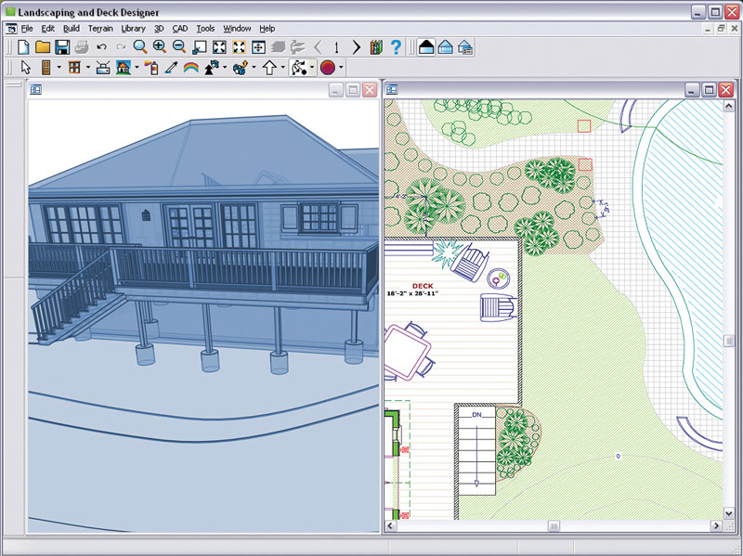Click the blue question mark Help button

click(397, 47)
